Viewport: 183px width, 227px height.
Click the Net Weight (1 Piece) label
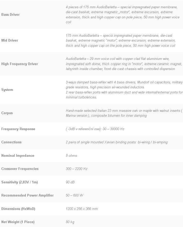18,222
